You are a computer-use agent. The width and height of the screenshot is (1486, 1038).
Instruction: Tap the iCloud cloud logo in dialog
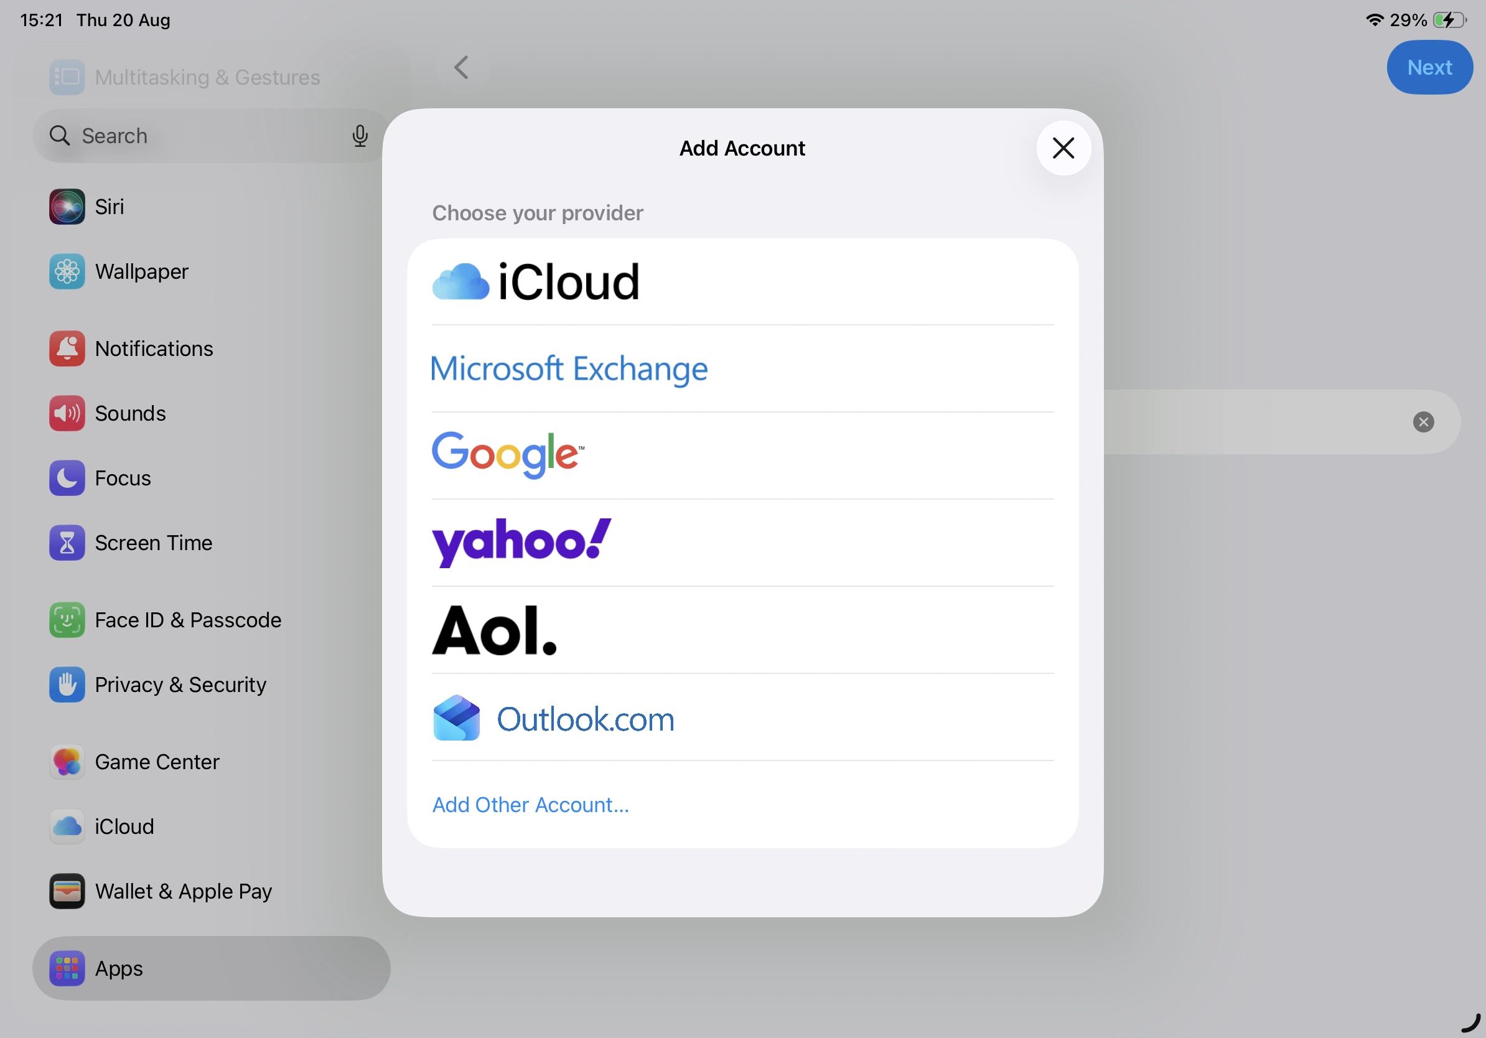460,281
